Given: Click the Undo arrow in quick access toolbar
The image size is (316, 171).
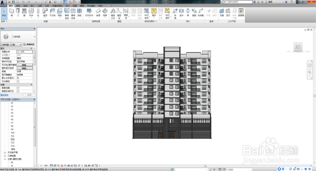Looking at the screenshot, I should (x=23, y=2).
